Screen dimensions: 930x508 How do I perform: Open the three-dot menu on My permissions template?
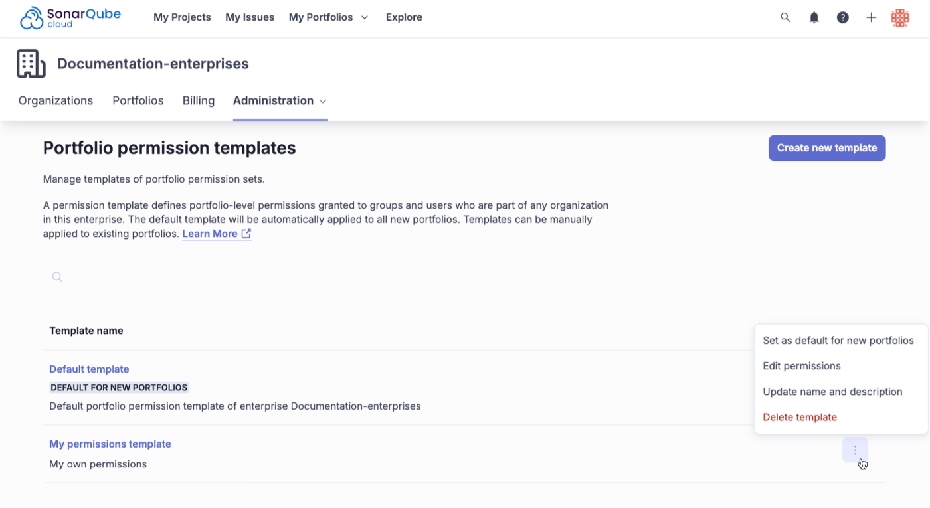pyautogui.click(x=855, y=450)
